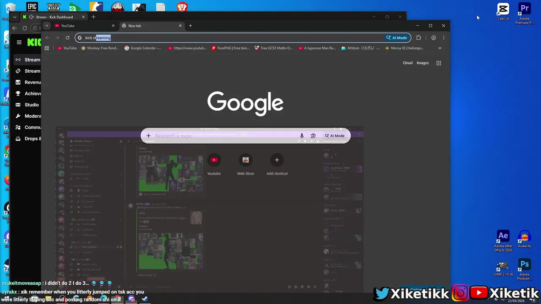
Task: Open Mensa IQ Challenge bookmark
Action: click(404, 48)
